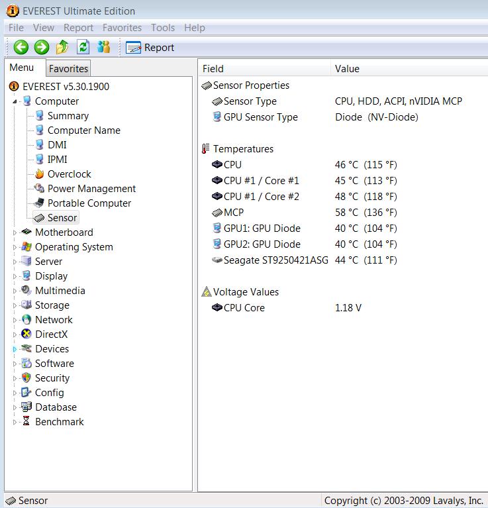
Task: Select the EVEREST v5.30.1900 root item
Action: point(66,87)
